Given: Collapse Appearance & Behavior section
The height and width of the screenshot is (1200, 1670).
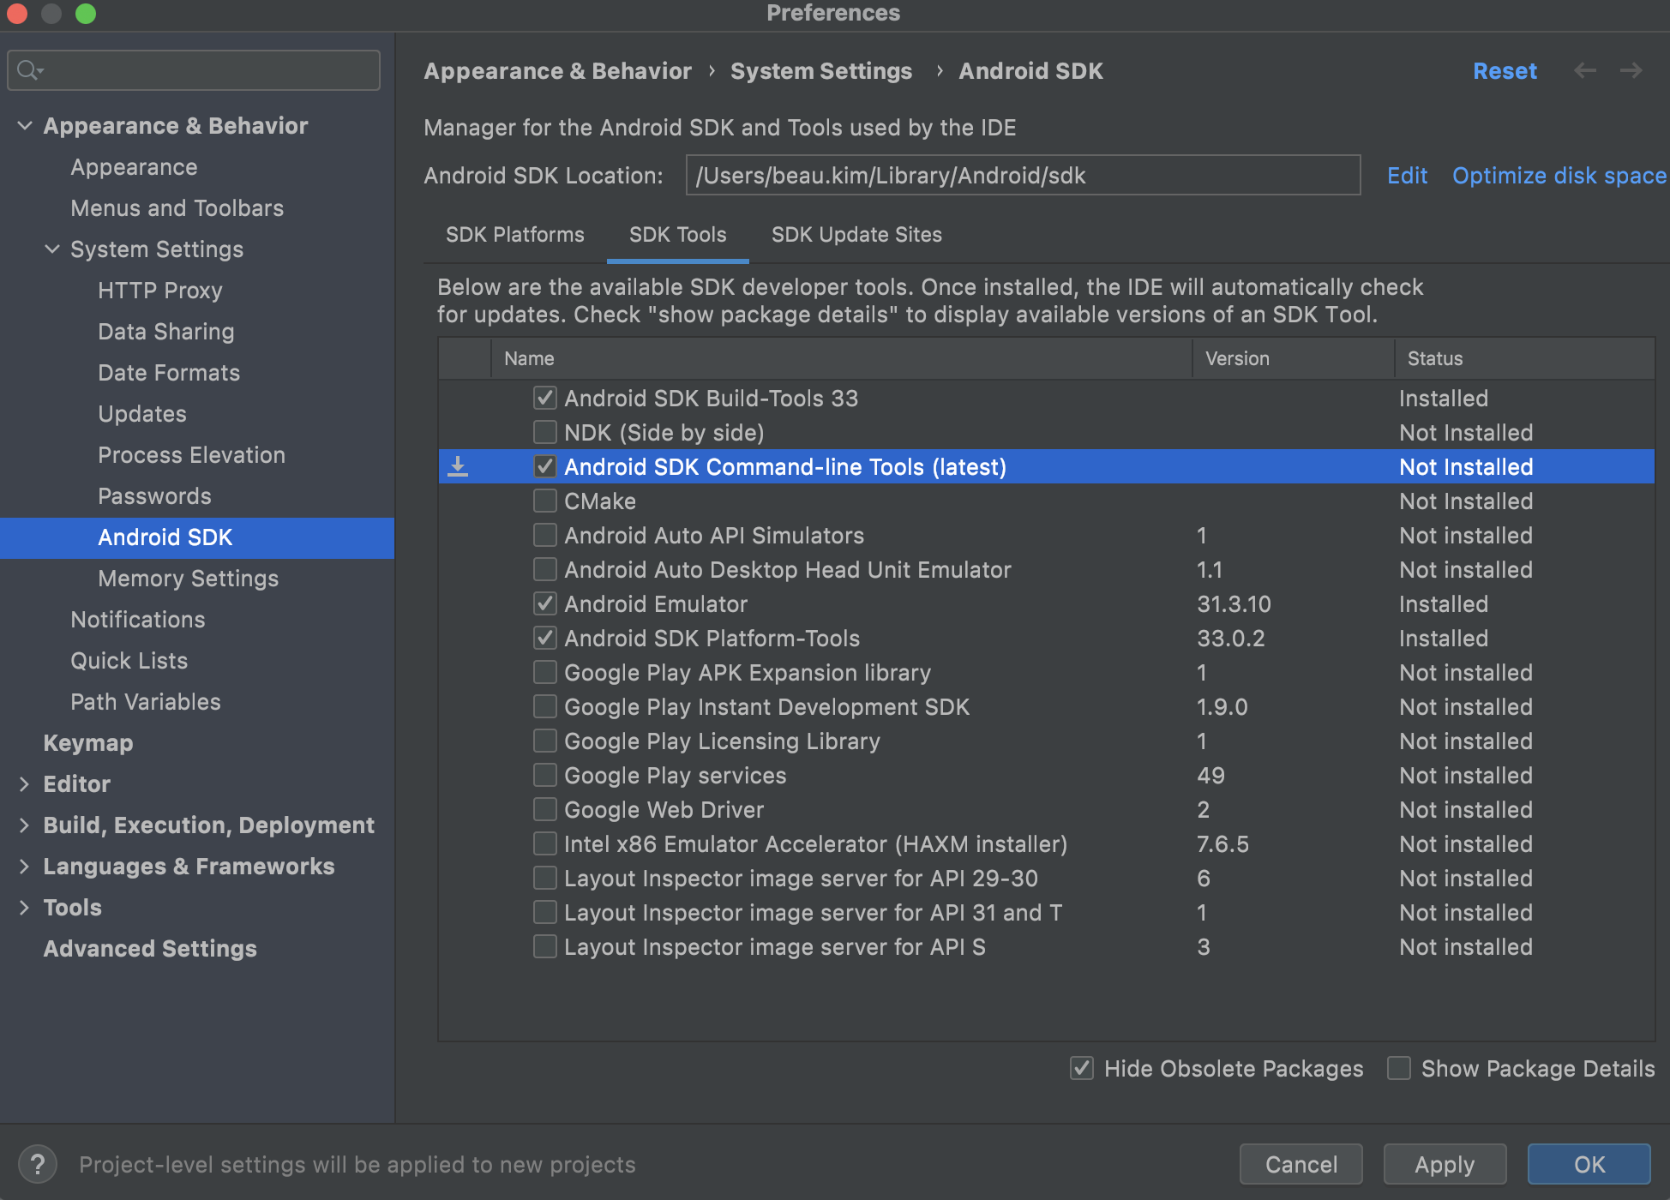Looking at the screenshot, I should coord(25,126).
